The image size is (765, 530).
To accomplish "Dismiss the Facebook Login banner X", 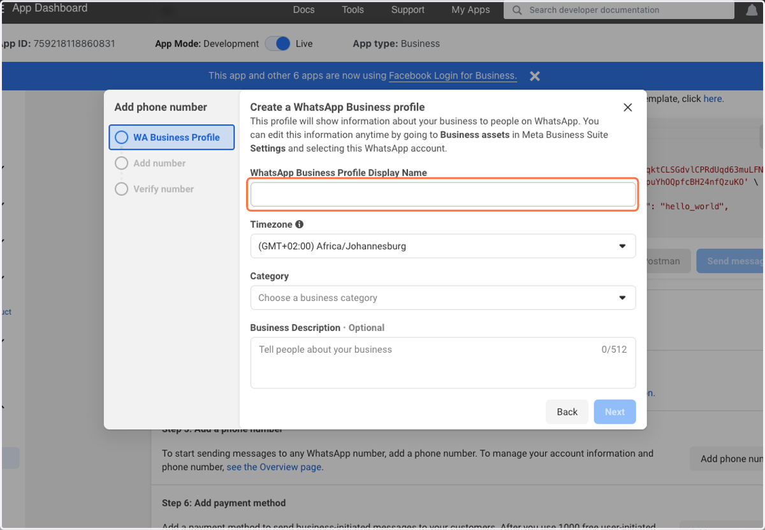I will 535,76.
